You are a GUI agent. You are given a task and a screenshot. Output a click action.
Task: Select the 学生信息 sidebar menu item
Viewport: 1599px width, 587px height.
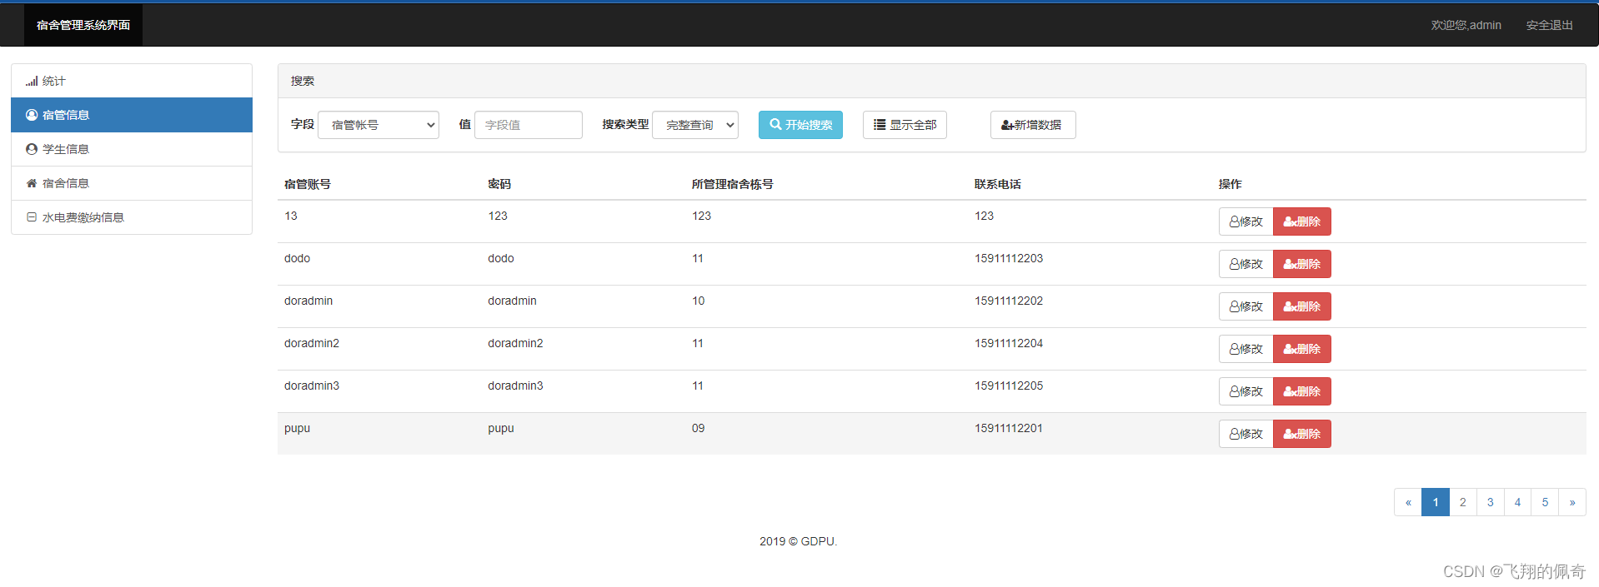66,150
